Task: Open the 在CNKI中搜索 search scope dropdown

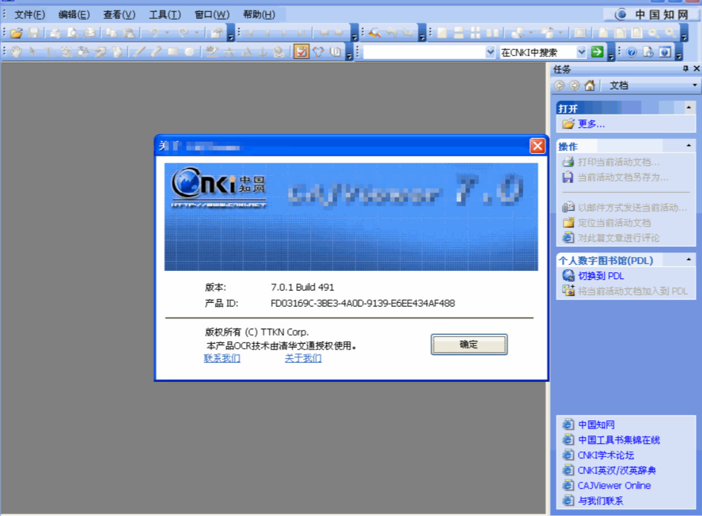Action: click(581, 52)
